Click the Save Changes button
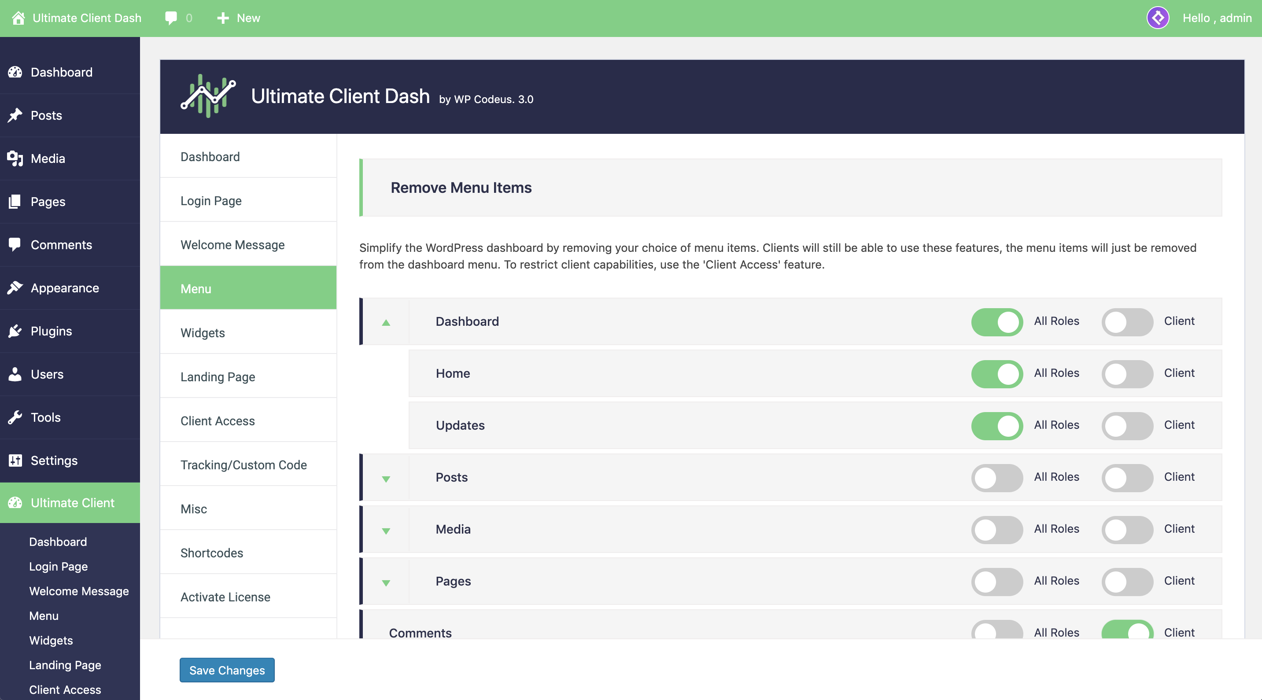 [x=228, y=670]
